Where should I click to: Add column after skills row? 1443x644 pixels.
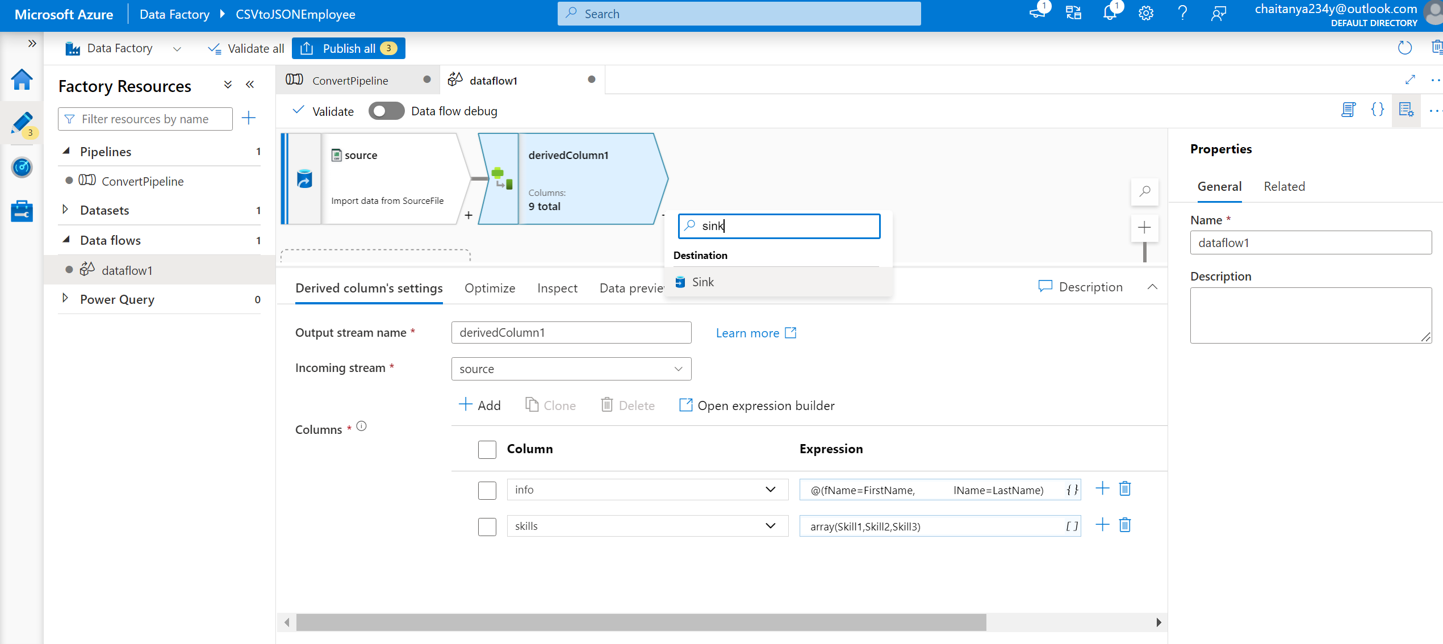click(x=1102, y=525)
